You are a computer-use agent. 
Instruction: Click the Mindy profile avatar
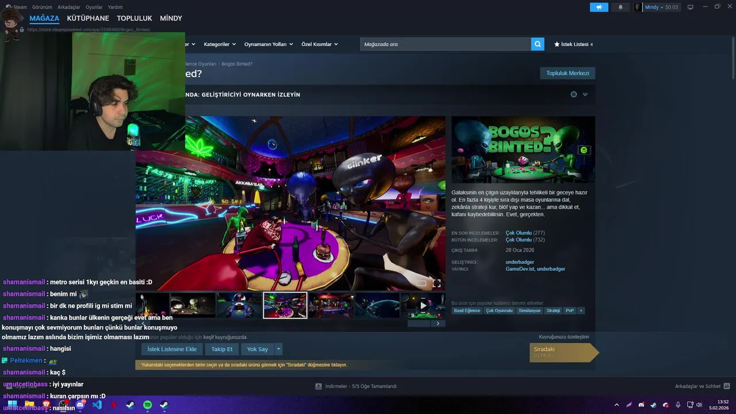[x=638, y=7]
